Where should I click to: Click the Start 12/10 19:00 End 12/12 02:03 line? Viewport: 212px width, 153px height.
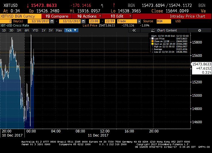[170, 36]
